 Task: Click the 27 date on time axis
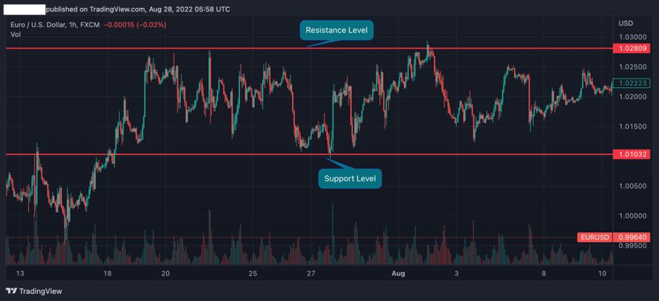[x=310, y=274]
